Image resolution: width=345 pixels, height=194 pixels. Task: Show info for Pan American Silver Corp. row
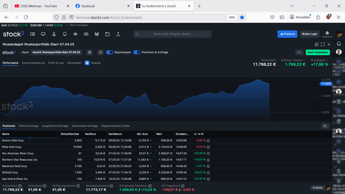click(x=208, y=154)
